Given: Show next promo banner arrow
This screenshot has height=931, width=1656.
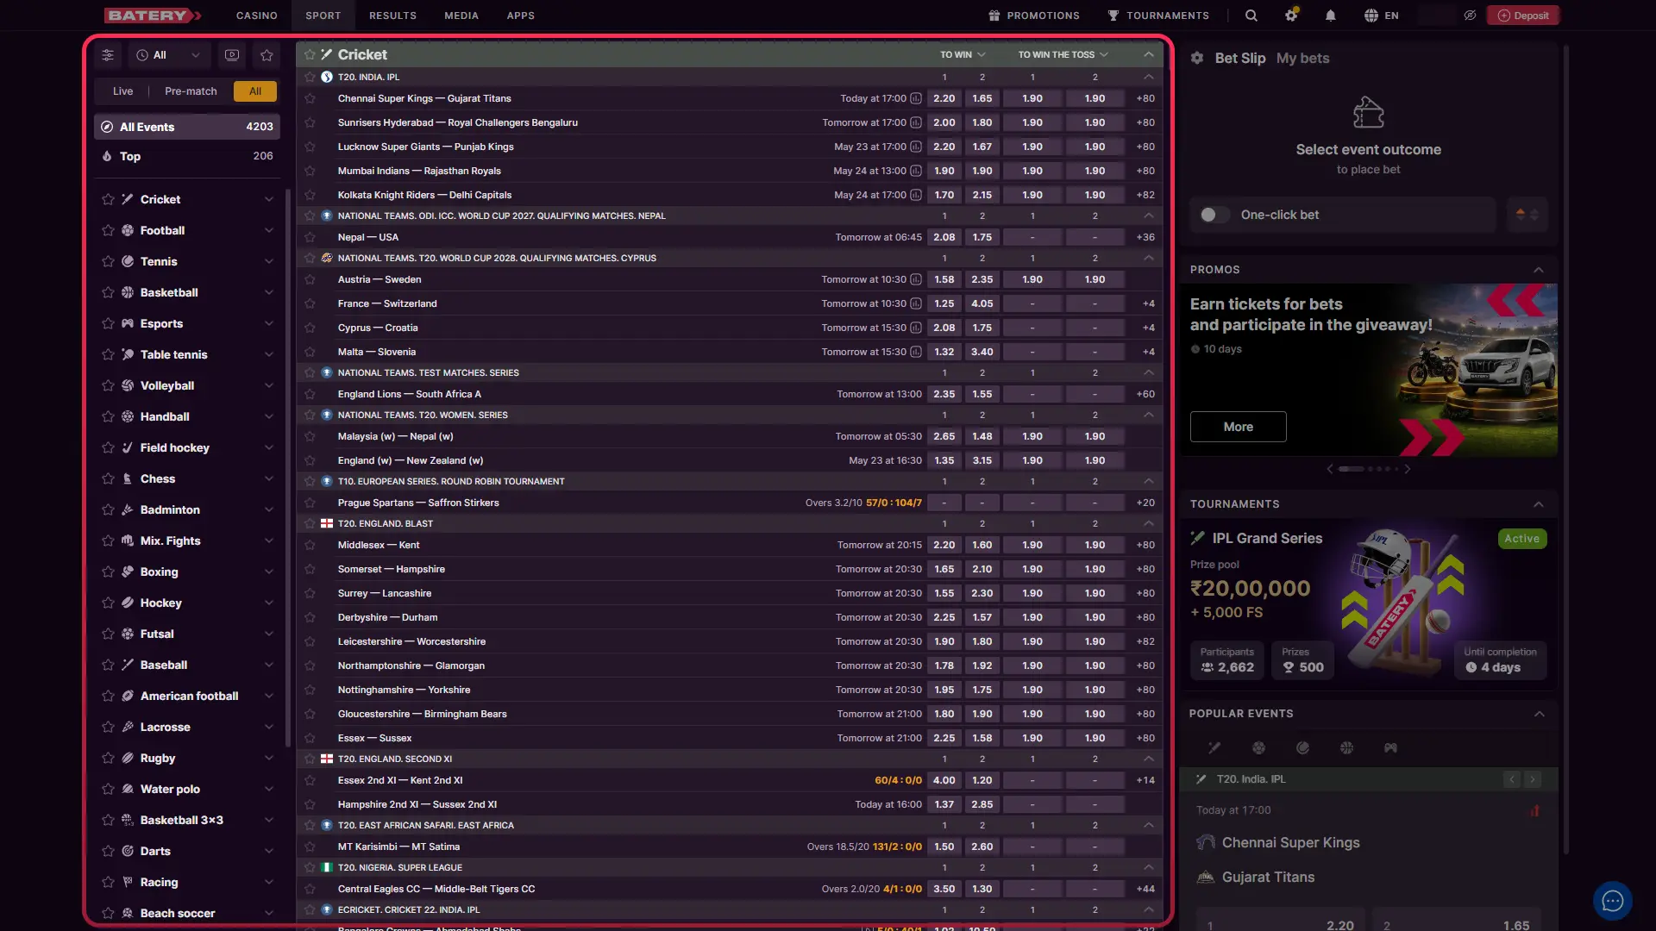Looking at the screenshot, I should (x=1408, y=469).
